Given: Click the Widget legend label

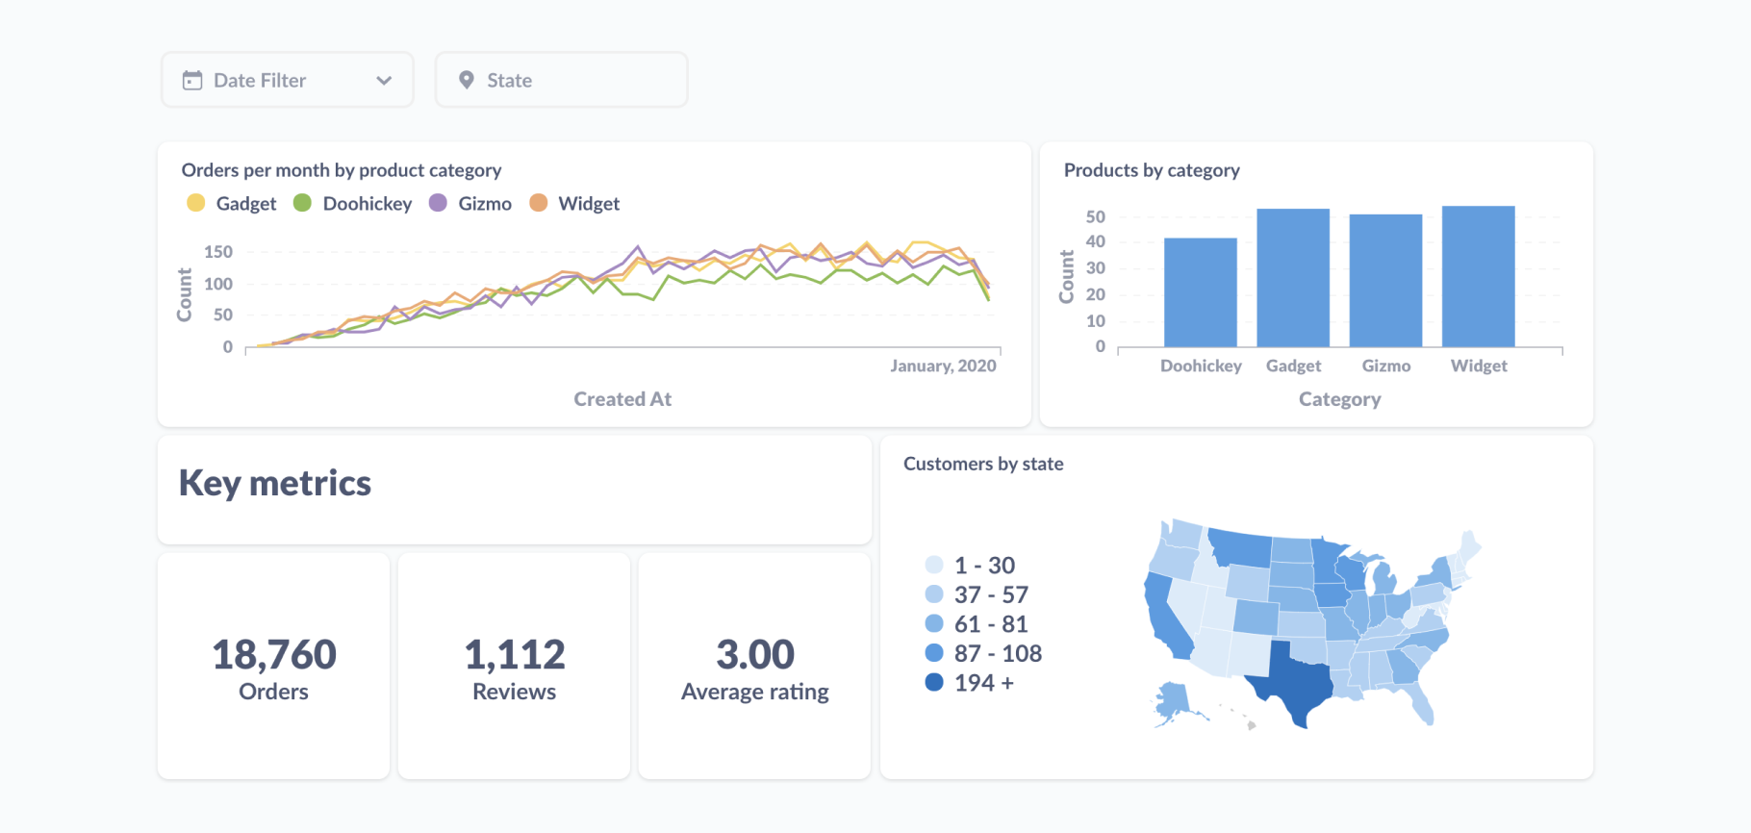Looking at the screenshot, I should coord(589,204).
